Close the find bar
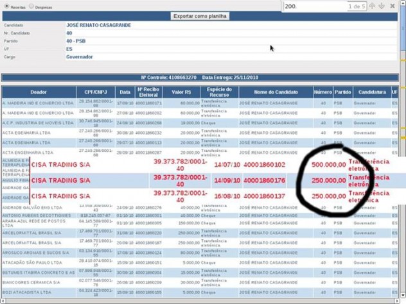This screenshot has height=304, width=406. coord(393,6)
